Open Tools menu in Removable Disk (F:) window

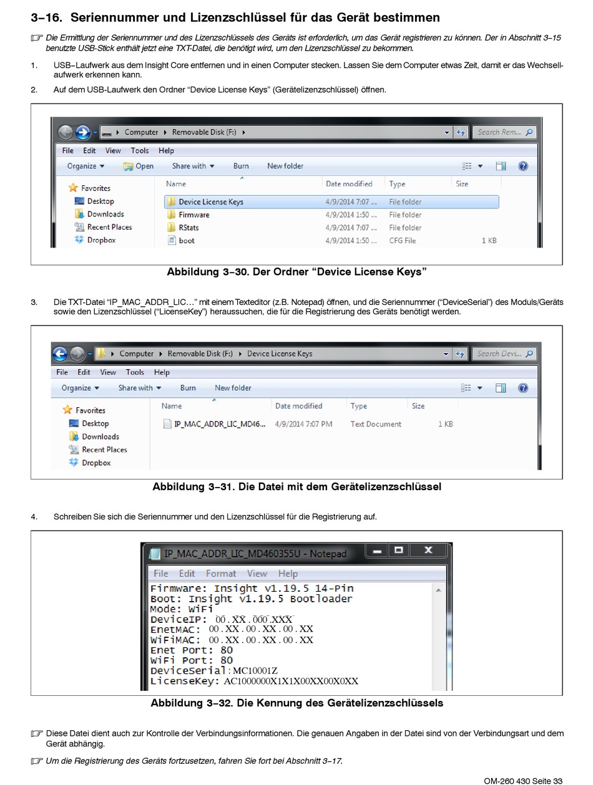coord(140,150)
